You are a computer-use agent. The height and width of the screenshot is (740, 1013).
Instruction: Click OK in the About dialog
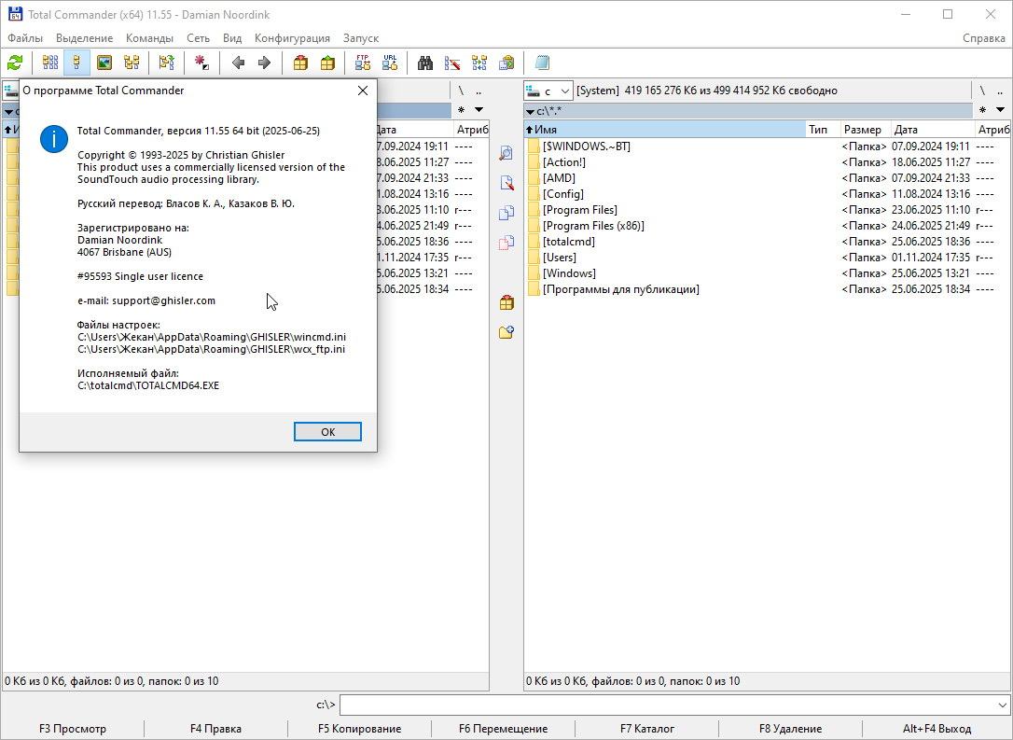click(x=327, y=432)
